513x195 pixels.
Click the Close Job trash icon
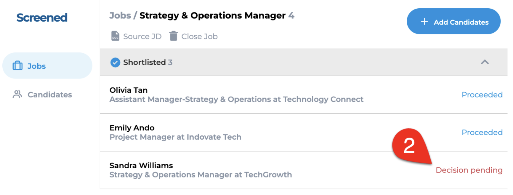click(x=173, y=36)
